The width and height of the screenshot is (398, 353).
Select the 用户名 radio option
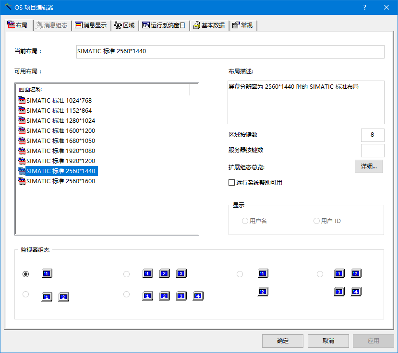(x=245, y=221)
